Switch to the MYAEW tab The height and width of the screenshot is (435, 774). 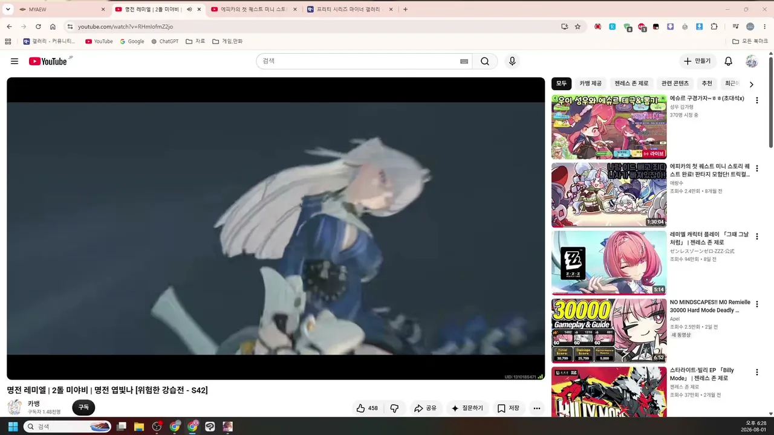pyautogui.click(x=62, y=9)
